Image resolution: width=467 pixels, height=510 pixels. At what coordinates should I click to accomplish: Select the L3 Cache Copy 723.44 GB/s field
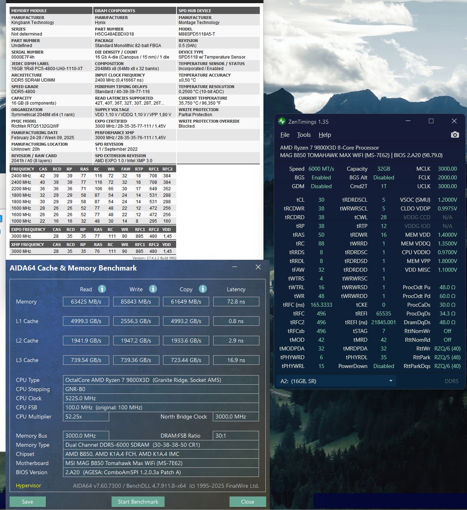click(186, 360)
